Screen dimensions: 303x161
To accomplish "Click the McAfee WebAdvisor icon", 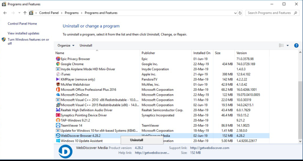I will [x=58, y=84].
